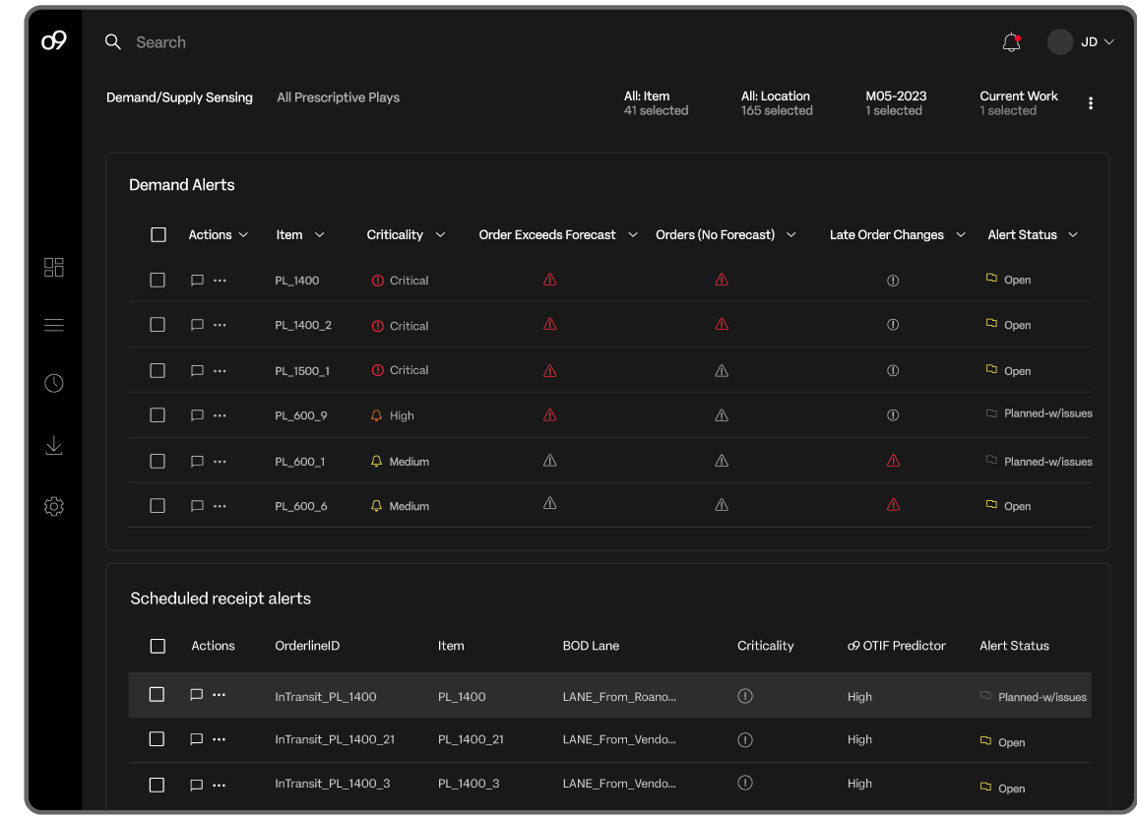Open the clock history icon in sidebar

tap(54, 384)
